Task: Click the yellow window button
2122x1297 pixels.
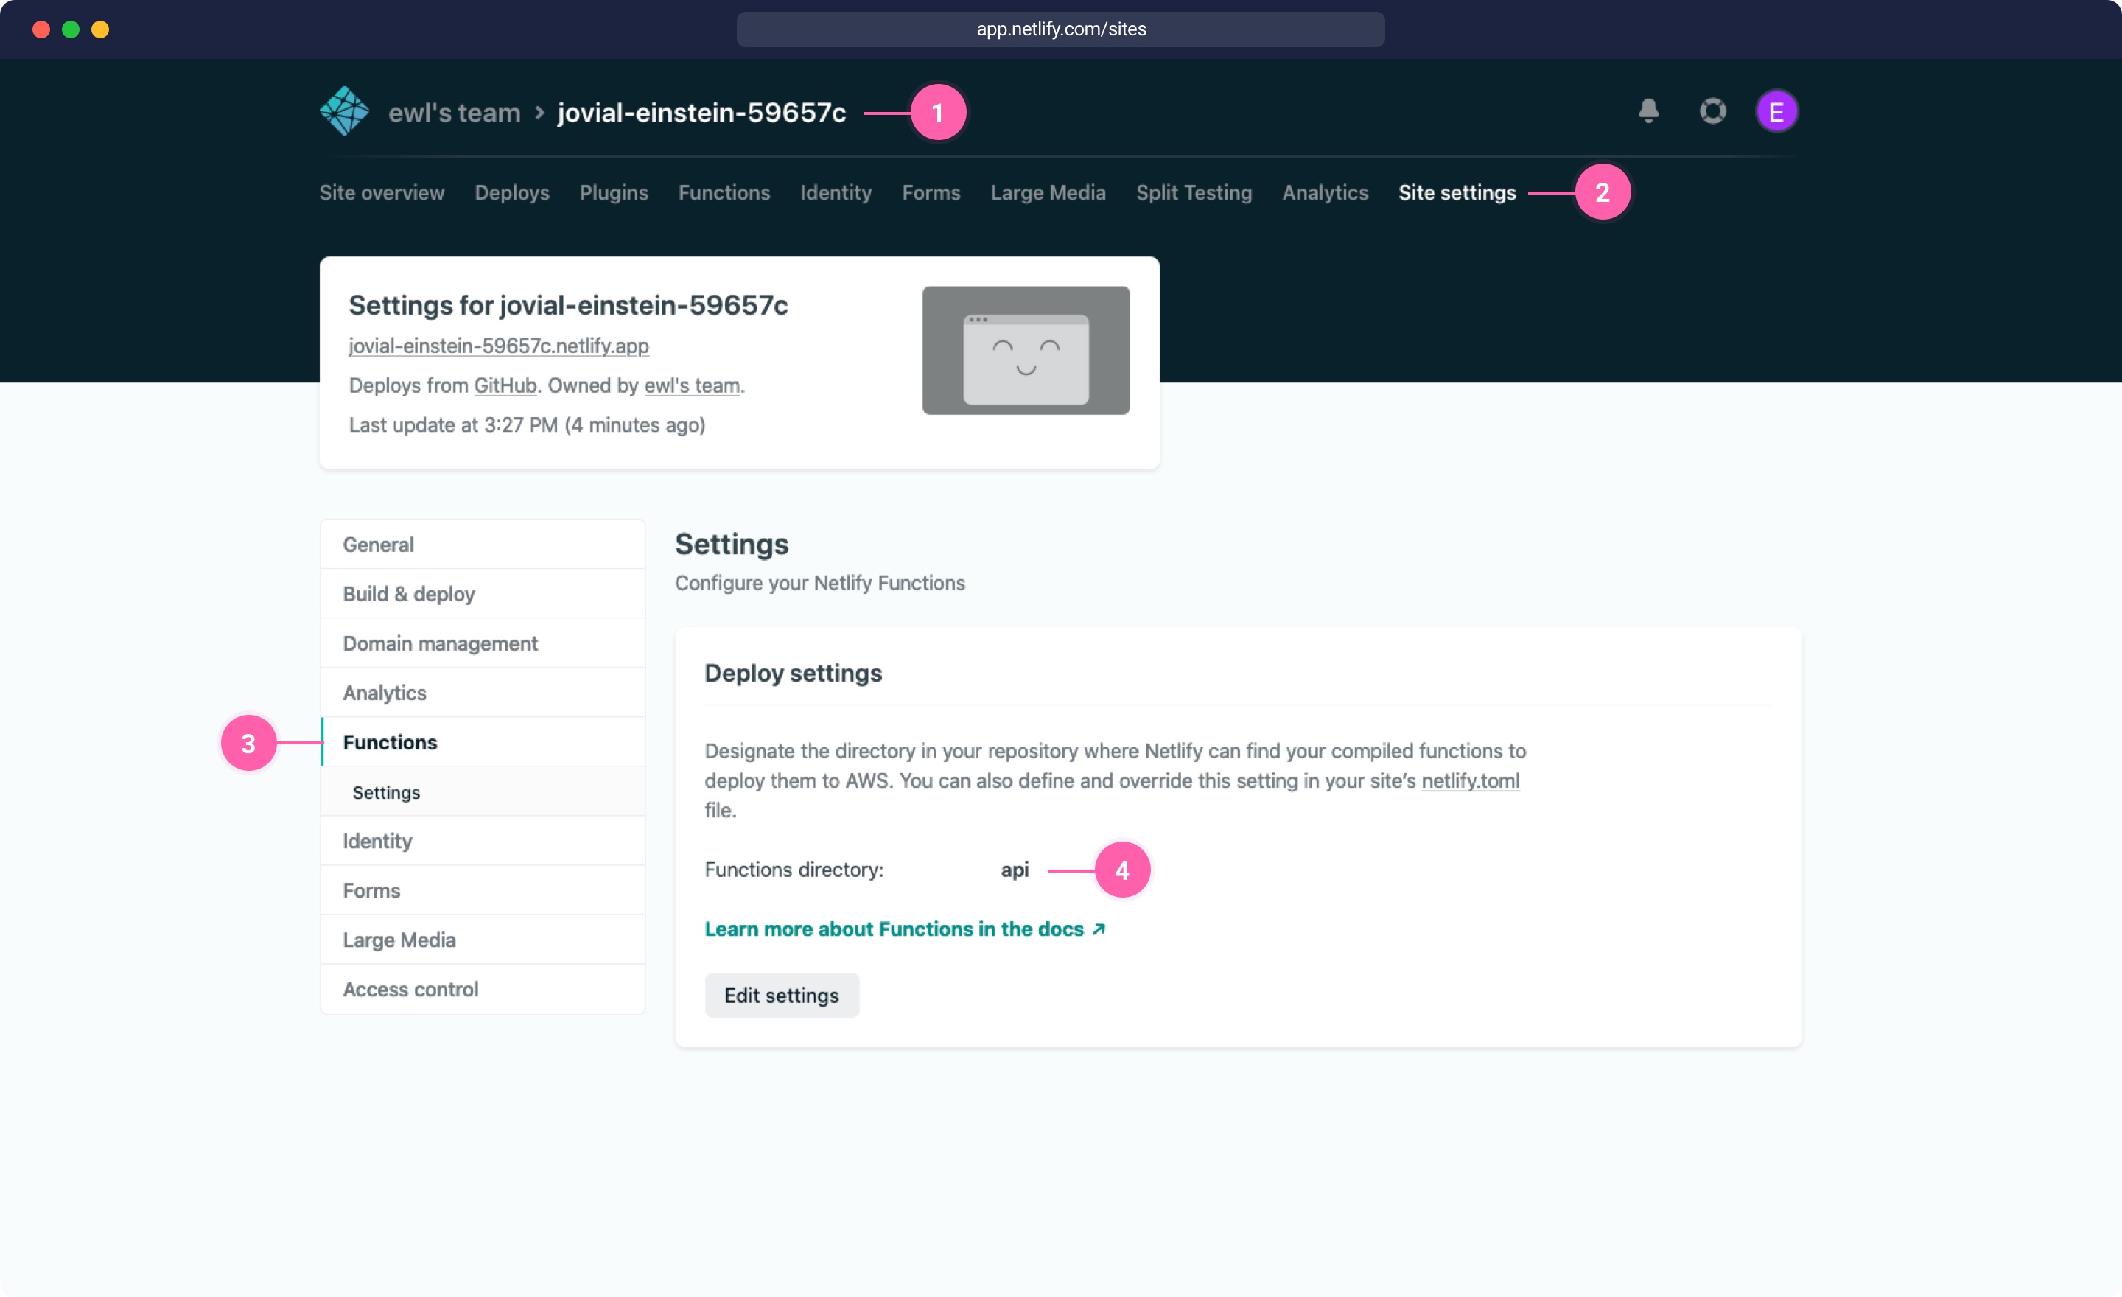Action: click(x=100, y=29)
